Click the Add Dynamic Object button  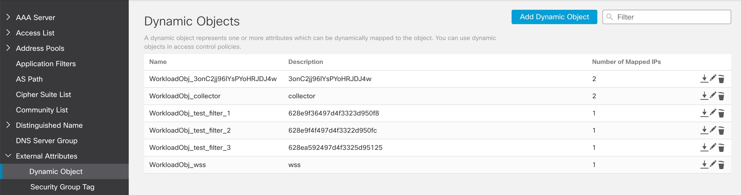pos(554,17)
